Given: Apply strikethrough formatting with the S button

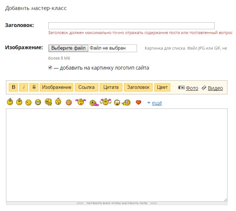Looking at the screenshot, I should [x=34, y=87].
